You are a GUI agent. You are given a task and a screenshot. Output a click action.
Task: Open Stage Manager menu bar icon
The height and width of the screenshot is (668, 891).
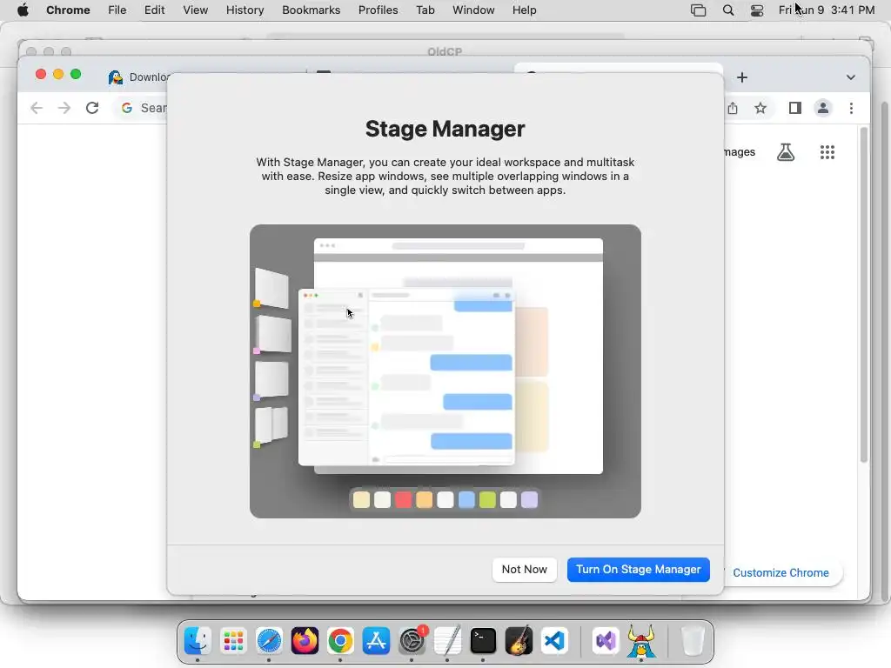pyautogui.click(x=698, y=10)
